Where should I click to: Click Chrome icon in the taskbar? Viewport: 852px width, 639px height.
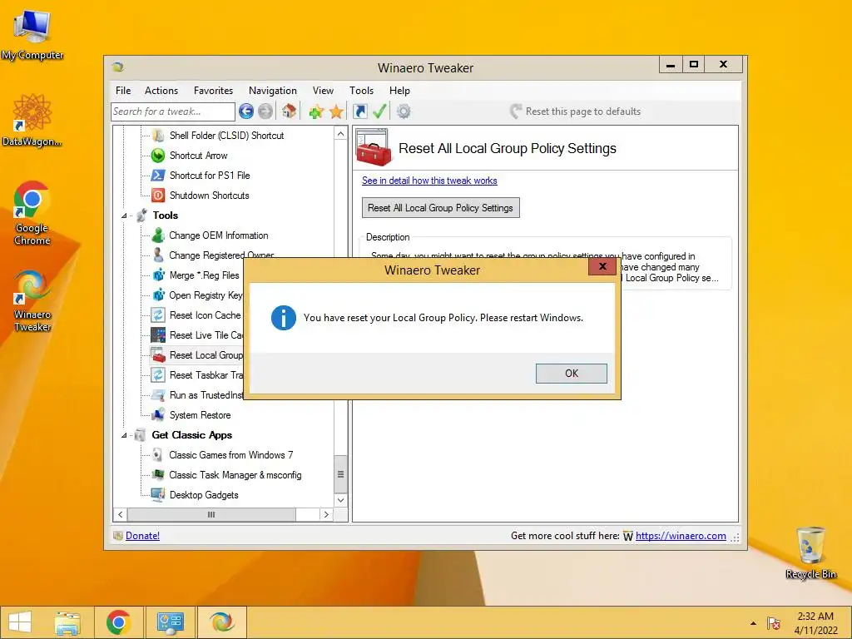tap(118, 622)
